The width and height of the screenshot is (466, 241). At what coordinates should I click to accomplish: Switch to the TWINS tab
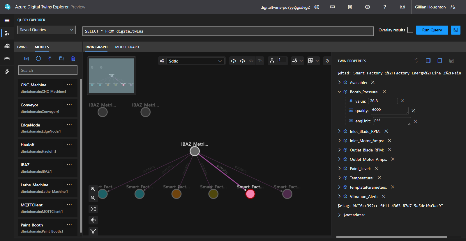pos(22,47)
